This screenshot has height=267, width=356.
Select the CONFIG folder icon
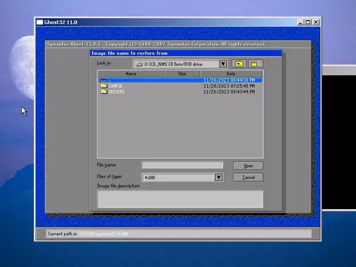pyautogui.click(x=104, y=86)
